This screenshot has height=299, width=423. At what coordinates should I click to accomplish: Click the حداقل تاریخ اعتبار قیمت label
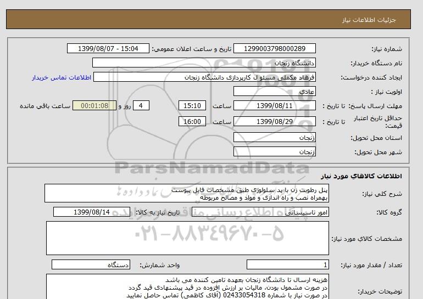pos(378,122)
